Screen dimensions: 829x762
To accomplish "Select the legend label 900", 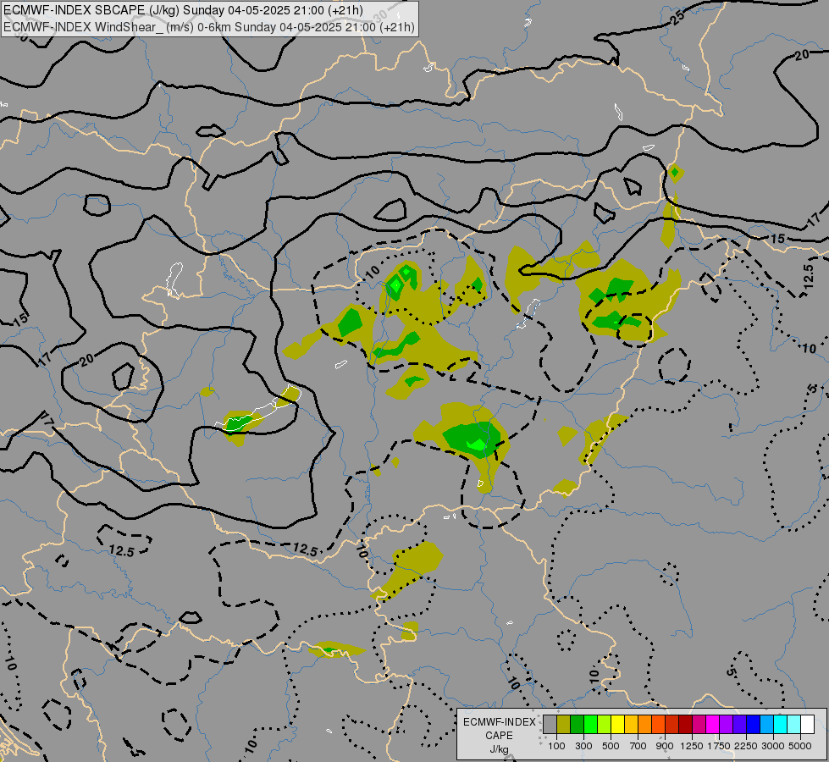I will click(665, 746).
